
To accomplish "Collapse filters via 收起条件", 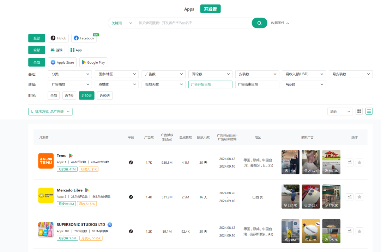I will (x=280, y=23).
